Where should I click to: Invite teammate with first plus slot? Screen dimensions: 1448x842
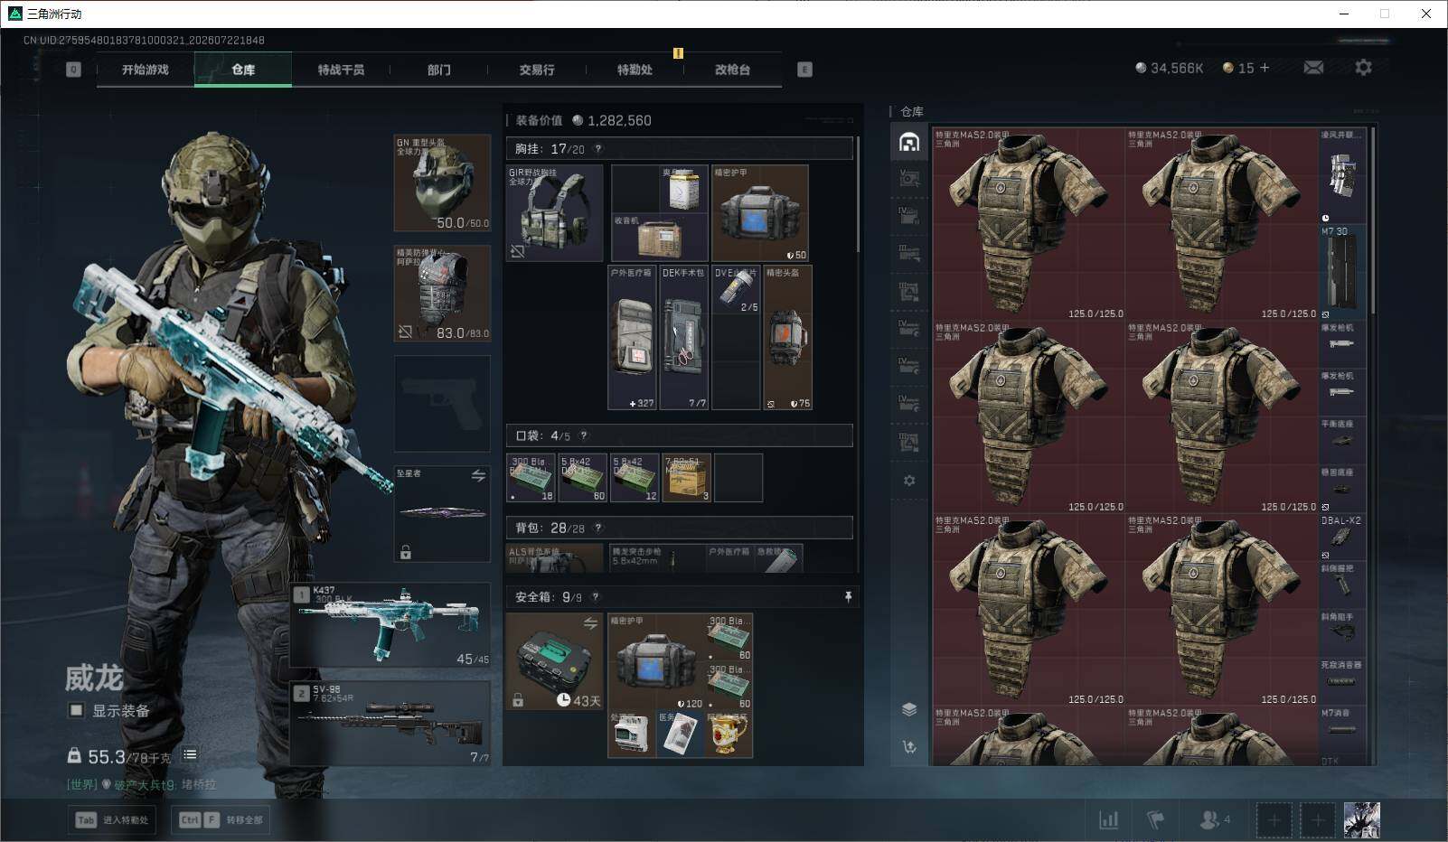[1274, 820]
